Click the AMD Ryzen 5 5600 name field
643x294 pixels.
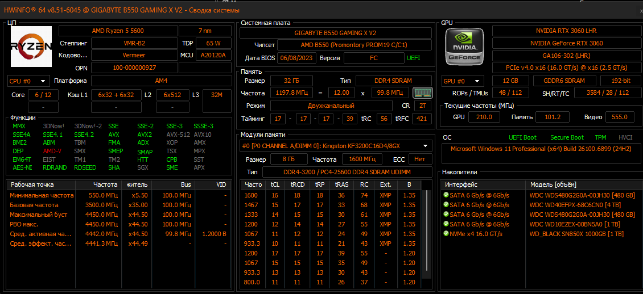[x=118, y=31]
